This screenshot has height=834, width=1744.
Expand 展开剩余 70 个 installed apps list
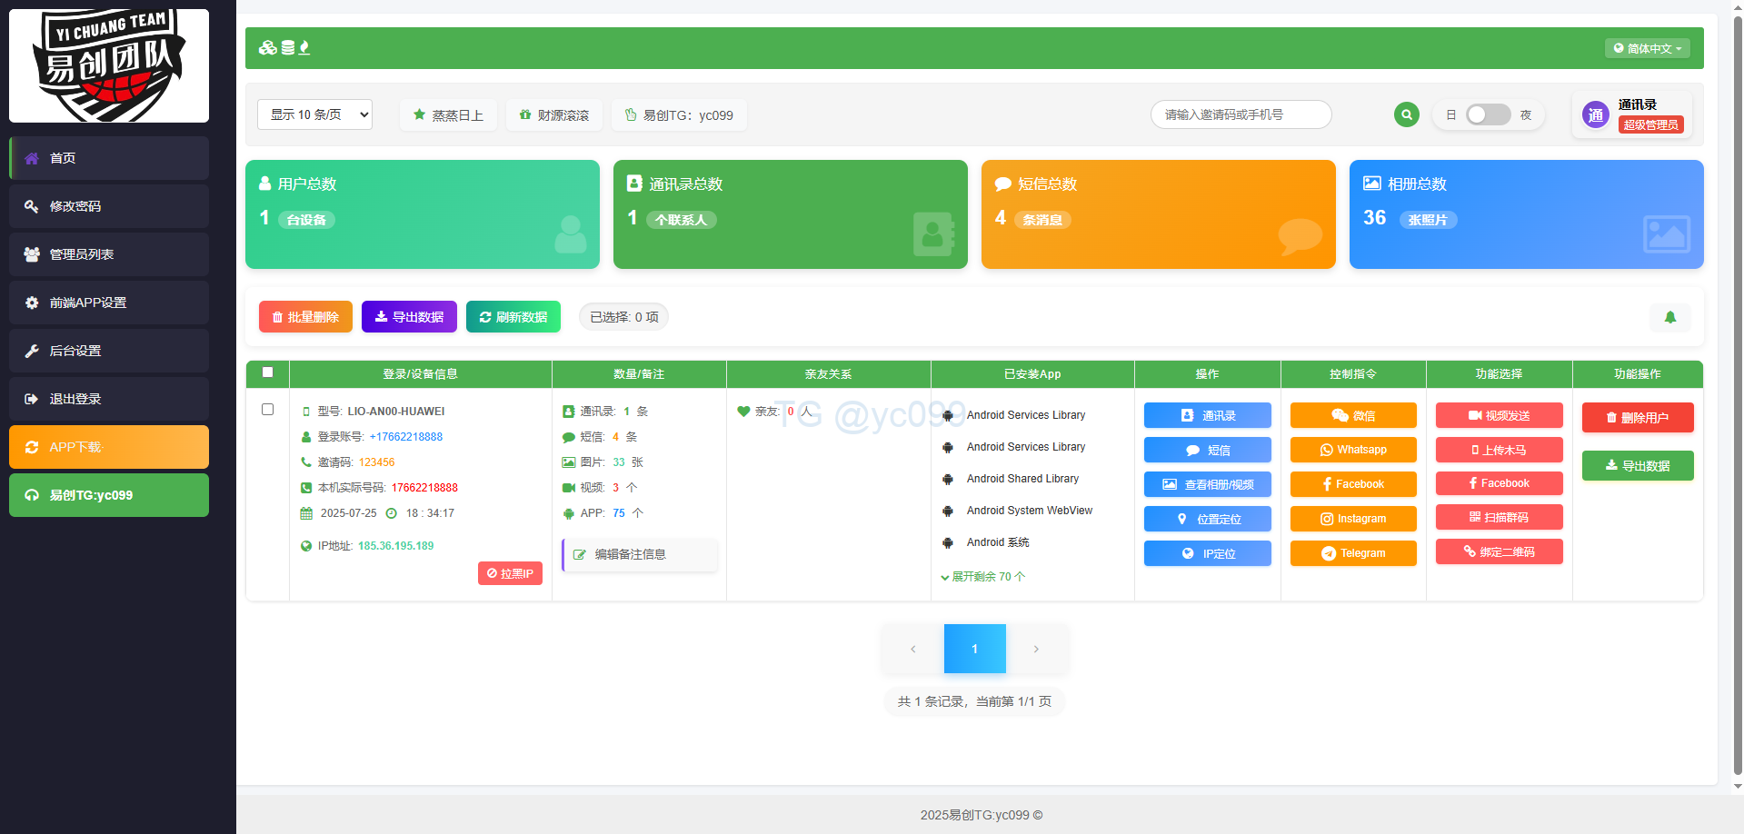pyautogui.click(x=982, y=576)
